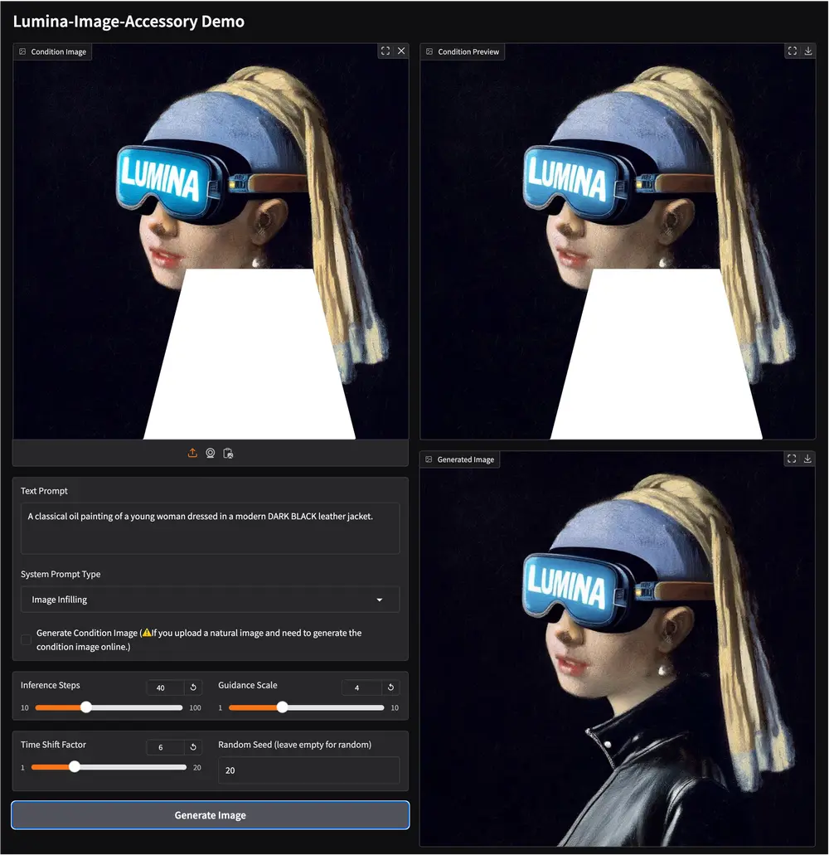
Task: Click the paste from clipboard icon
Action: [x=228, y=453]
